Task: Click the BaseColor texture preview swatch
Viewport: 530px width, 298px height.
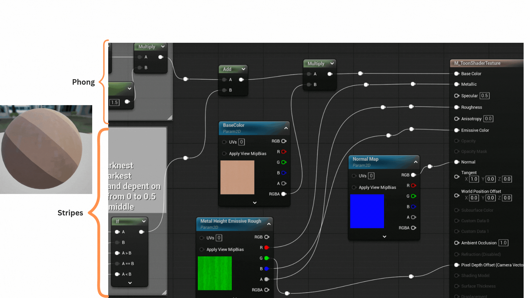Action: [237, 177]
